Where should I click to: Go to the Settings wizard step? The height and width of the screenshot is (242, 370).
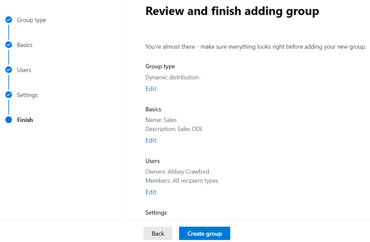coord(27,95)
